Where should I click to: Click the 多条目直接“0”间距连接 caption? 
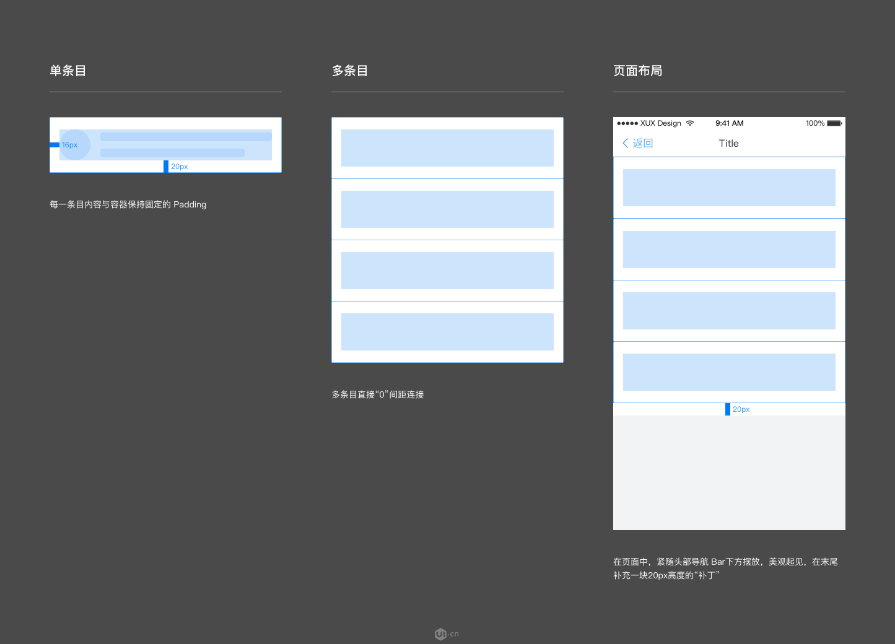pyautogui.click(x=378, y=394)
